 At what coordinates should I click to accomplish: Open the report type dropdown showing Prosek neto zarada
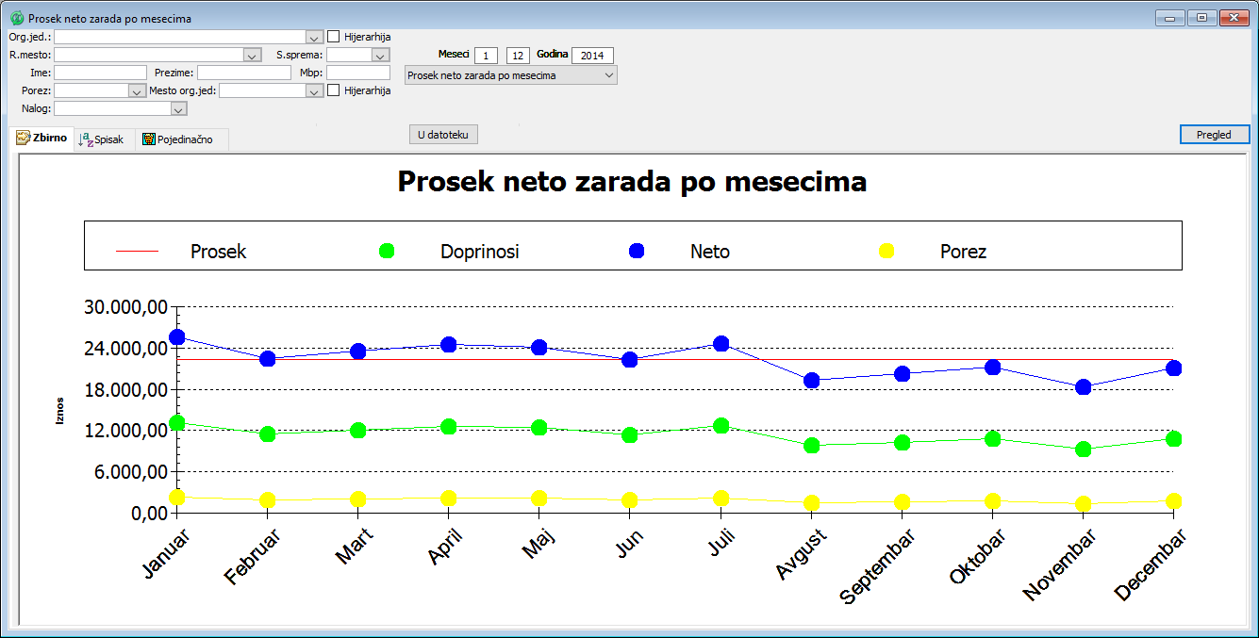(608, 75)
